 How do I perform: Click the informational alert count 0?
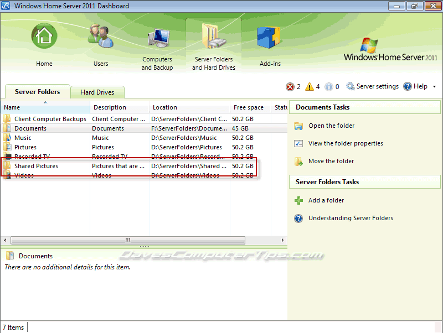(x=337, y=87)
